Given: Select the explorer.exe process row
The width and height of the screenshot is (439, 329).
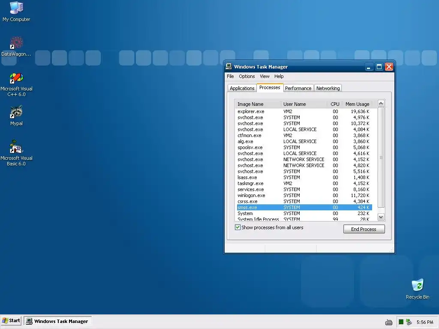Looking at the screenshot, I should click(x=304, y=111).
